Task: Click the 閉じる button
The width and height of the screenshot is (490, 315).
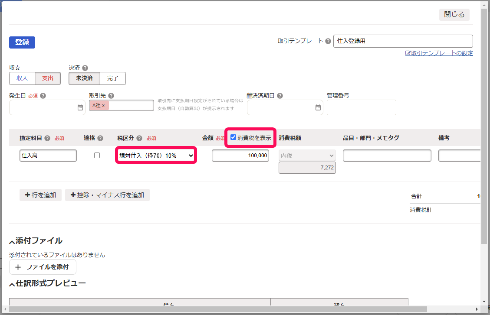Action: click(454, 14)
